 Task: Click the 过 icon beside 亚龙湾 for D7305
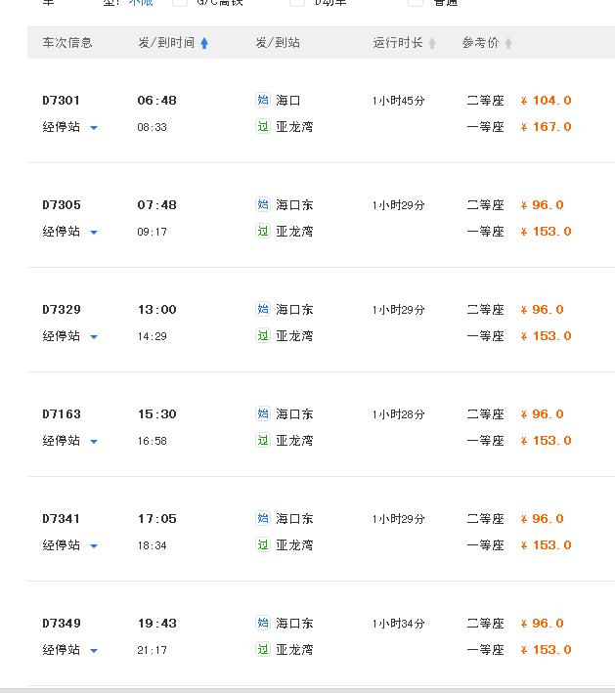click(263, 231)
